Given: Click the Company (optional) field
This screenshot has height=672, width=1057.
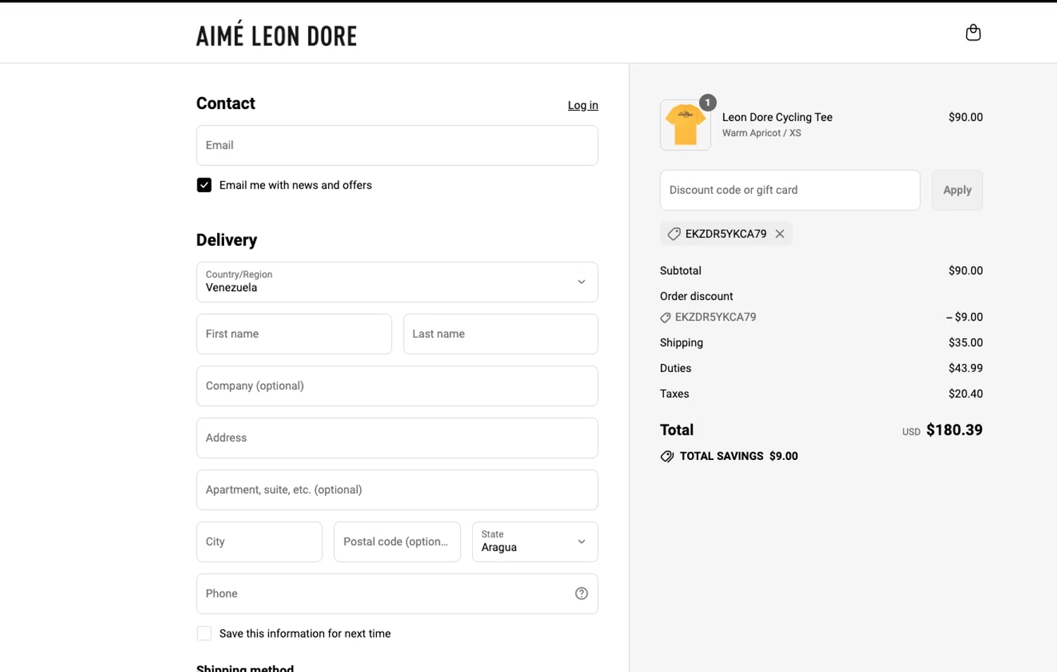Looking at the screenshot, I should click(397, 386).
